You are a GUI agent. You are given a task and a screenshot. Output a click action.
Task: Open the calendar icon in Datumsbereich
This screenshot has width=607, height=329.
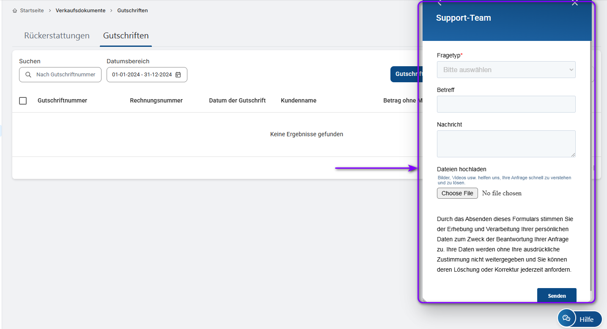click(x=178, y=75)
